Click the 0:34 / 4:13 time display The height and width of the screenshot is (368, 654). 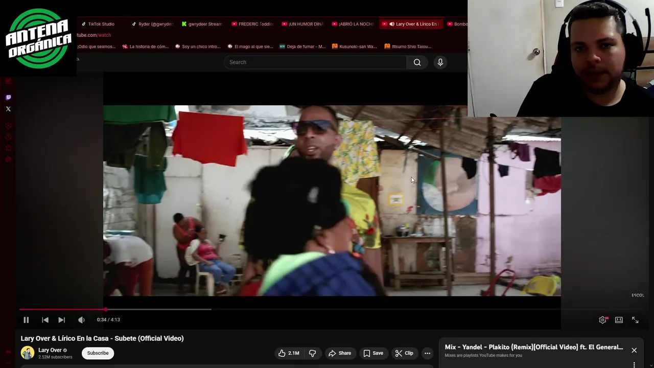[108, 320]
